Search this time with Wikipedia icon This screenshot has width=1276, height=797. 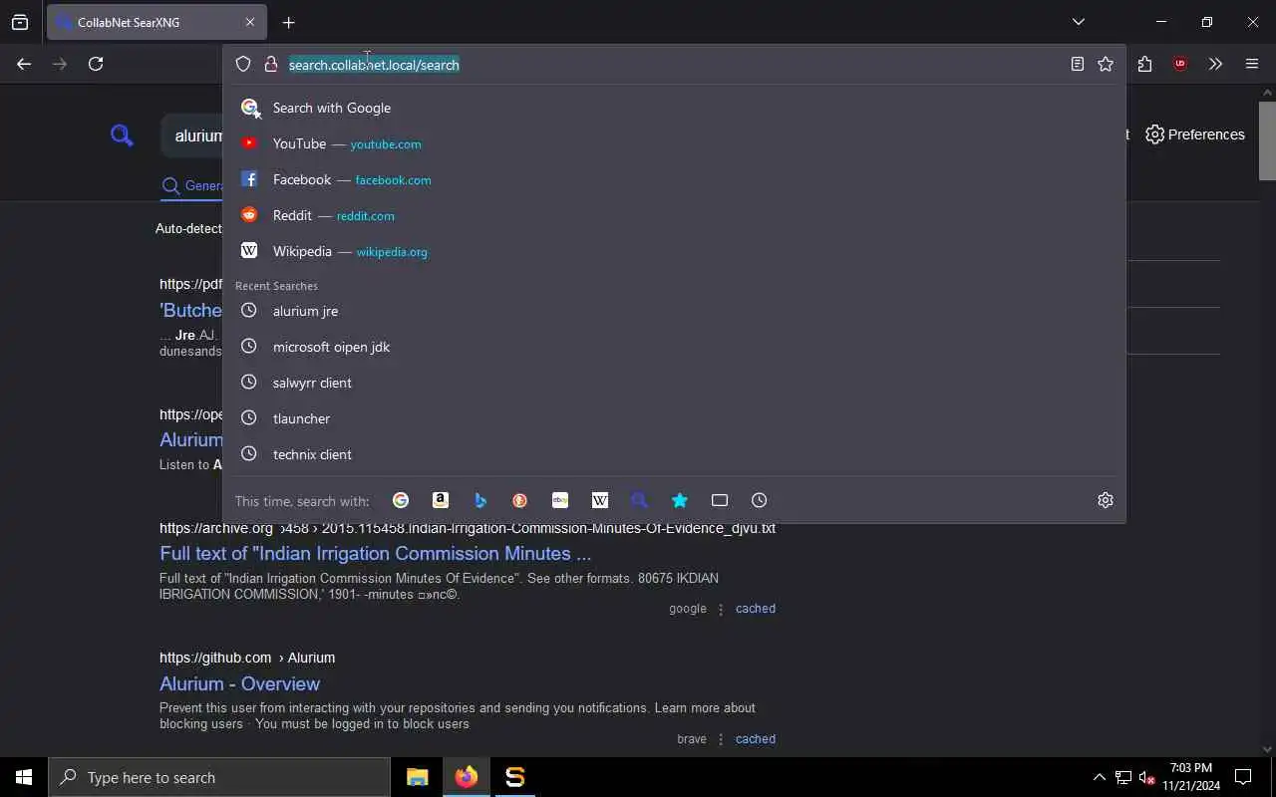click(x=600, y=500)
